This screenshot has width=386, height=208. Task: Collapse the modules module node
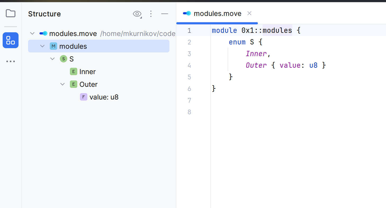click(x=42, y=46)
